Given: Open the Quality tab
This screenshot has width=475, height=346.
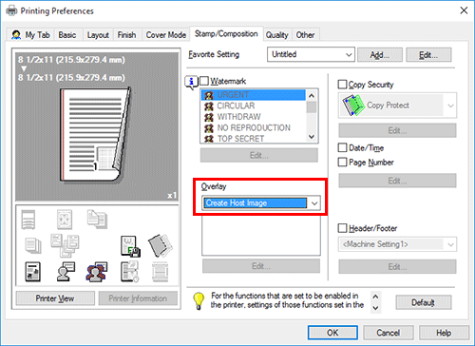Looking at the screenshot, I should tap(276, 35).
